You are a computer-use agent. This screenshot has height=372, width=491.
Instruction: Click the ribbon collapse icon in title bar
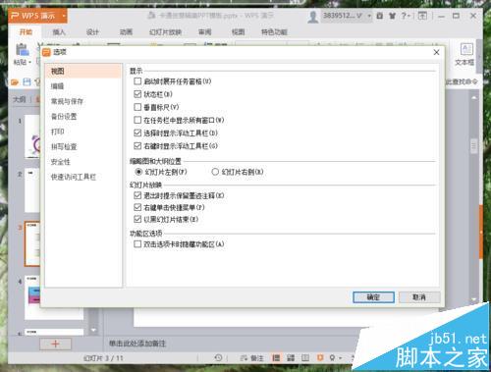pyautogui.click(x=422, y=16)
